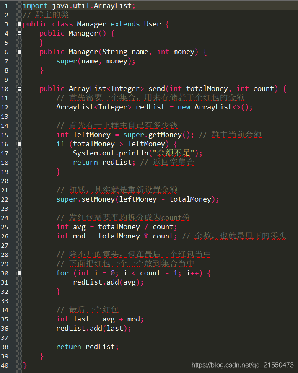Select line number 38 in gutter
This screenshot has height=373, width=298.
tap(5, 347)
